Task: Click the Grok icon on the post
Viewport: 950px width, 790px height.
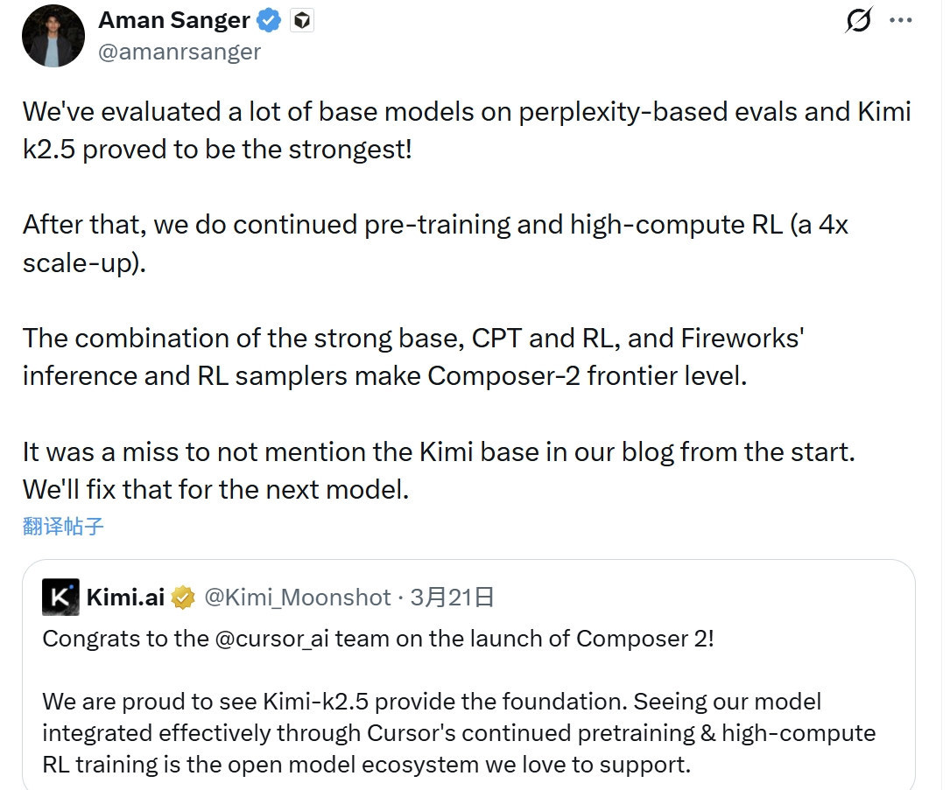Action: 858,20
